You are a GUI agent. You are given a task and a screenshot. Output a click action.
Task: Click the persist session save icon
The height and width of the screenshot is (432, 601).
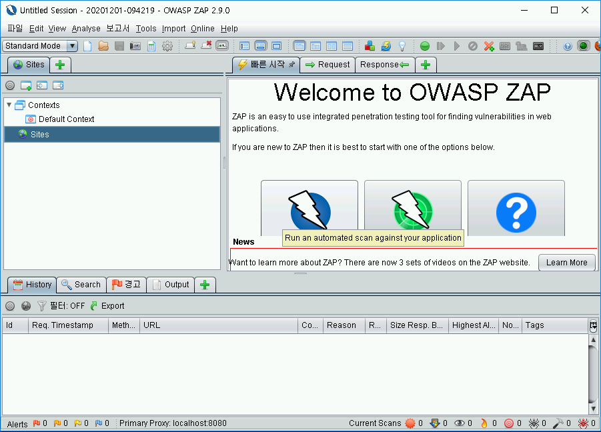coord(119,46)
